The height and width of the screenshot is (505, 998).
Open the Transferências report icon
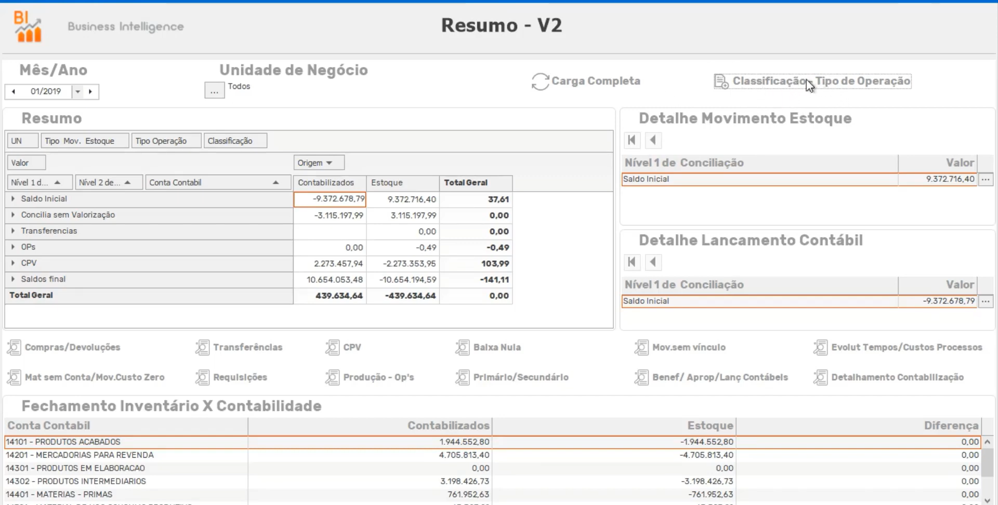202,347
